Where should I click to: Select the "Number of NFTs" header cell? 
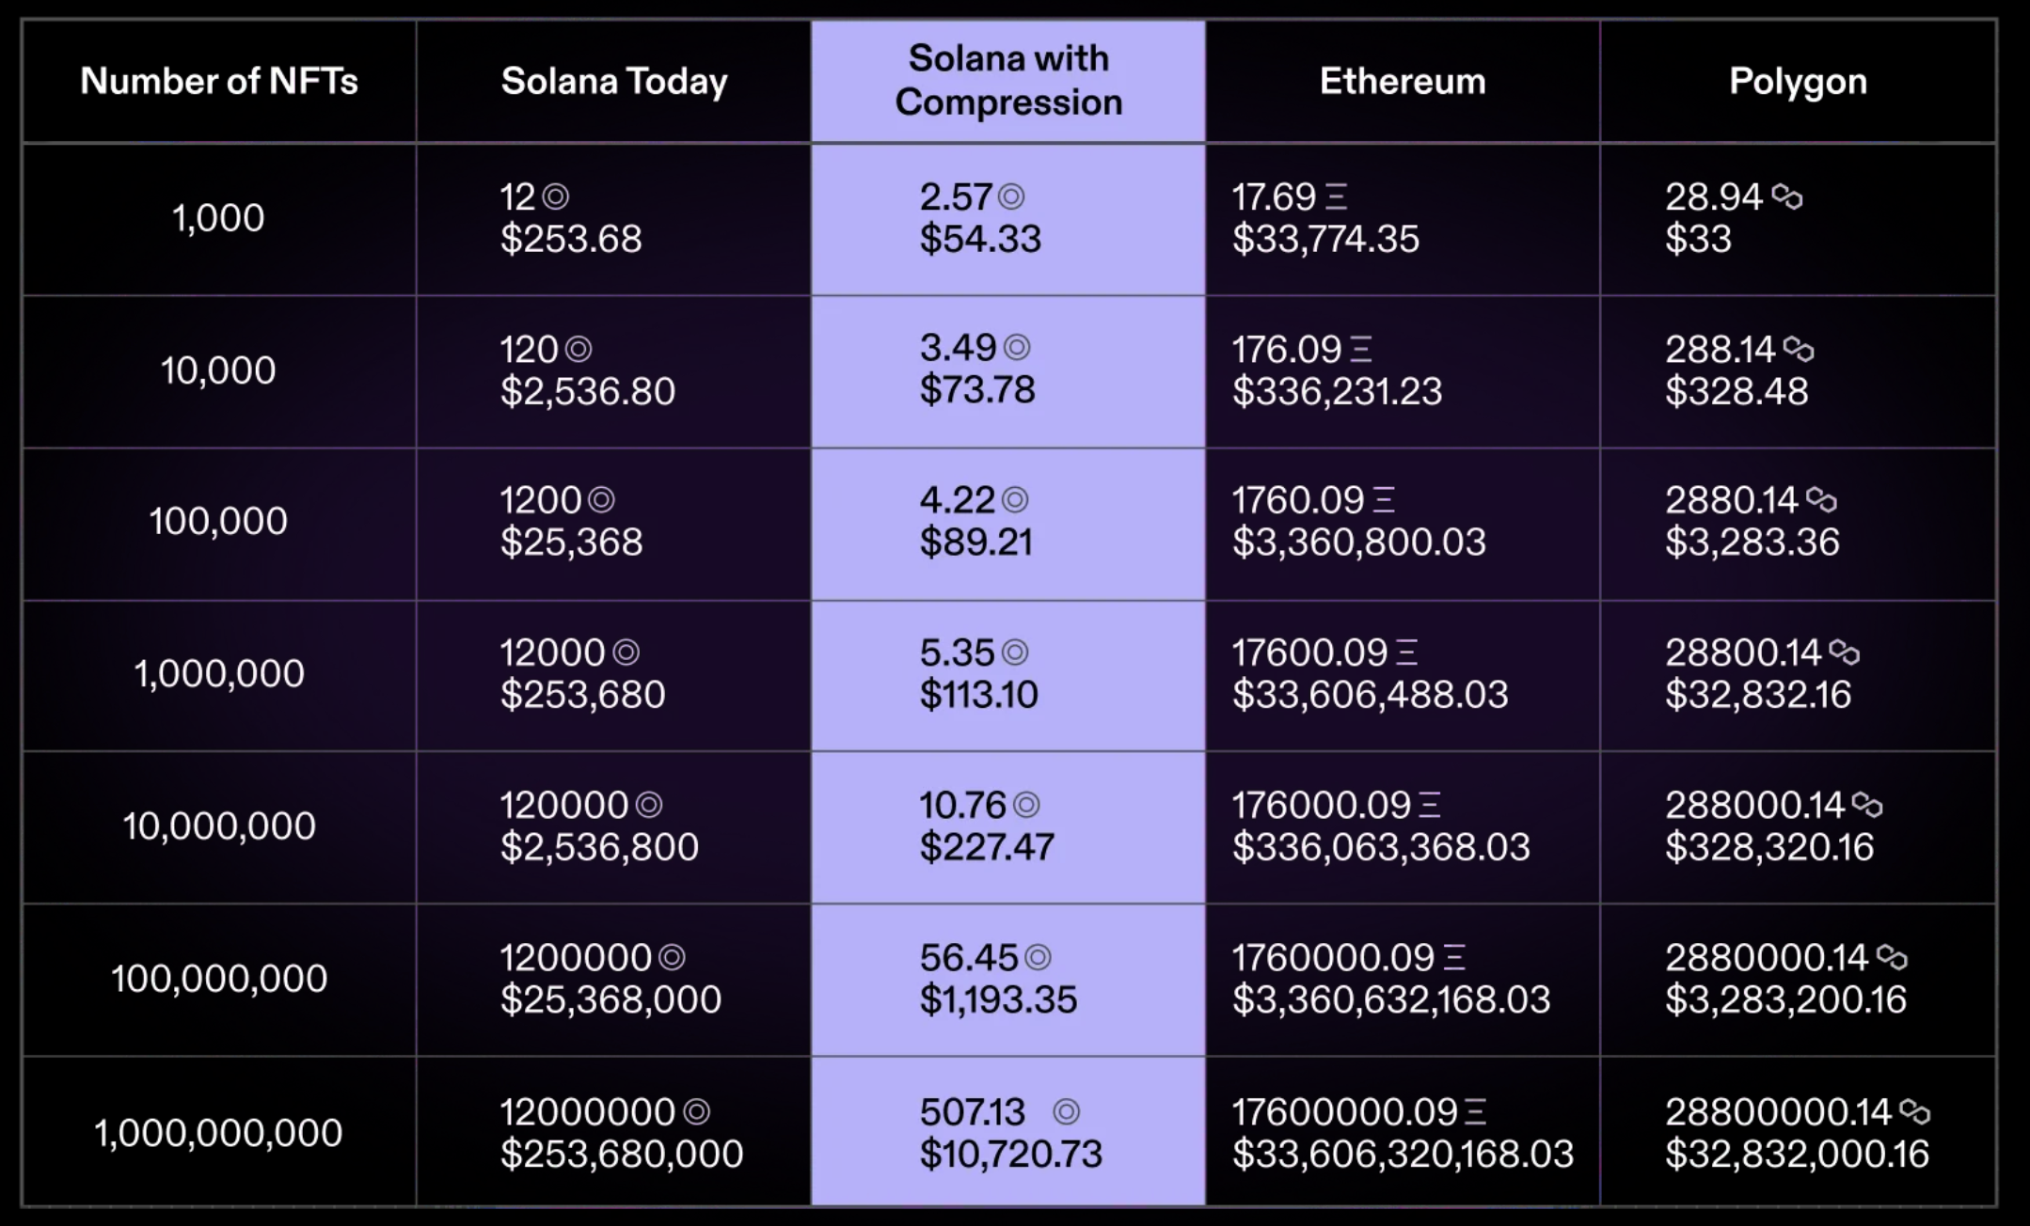219,81
